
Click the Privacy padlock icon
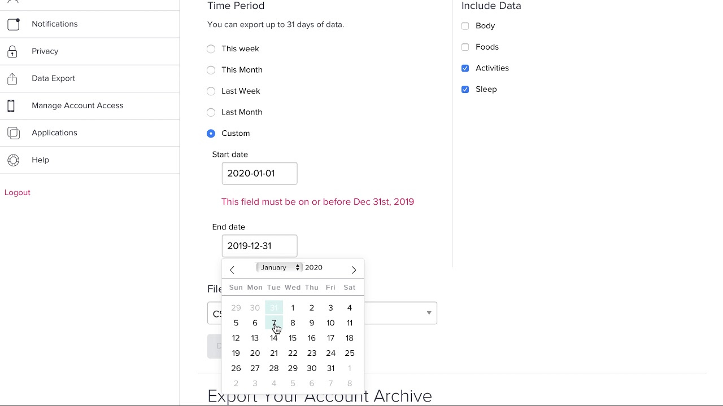point(12,51)
